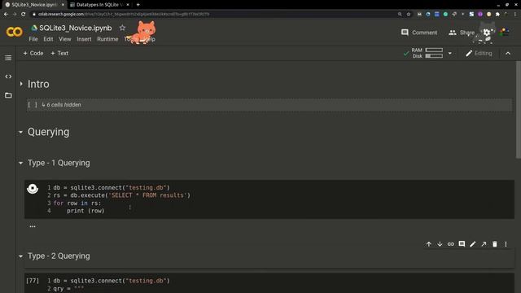521x293 pixels.
Task: Open the View menu
Action: point(65,39)
